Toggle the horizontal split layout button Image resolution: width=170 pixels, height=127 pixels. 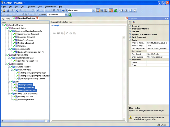(x=102, y=11)
